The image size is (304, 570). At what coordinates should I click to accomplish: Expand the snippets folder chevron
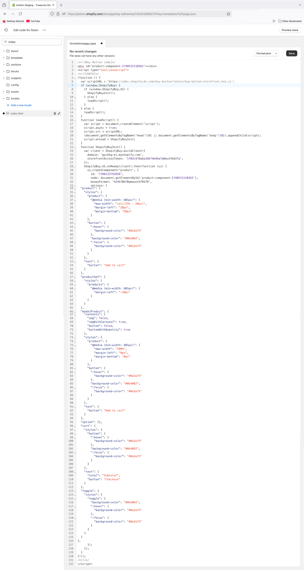point(4,78)
